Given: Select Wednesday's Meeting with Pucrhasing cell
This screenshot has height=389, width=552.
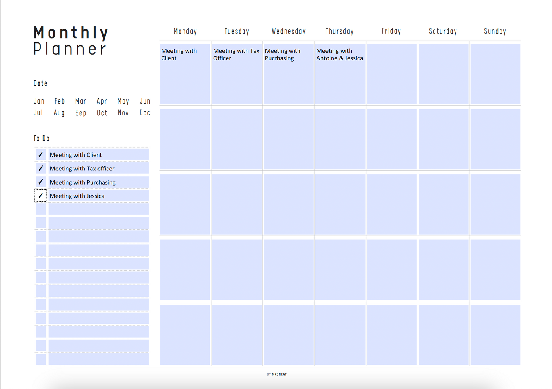Looking at the screenshot, I should click(x=288, y=74).
